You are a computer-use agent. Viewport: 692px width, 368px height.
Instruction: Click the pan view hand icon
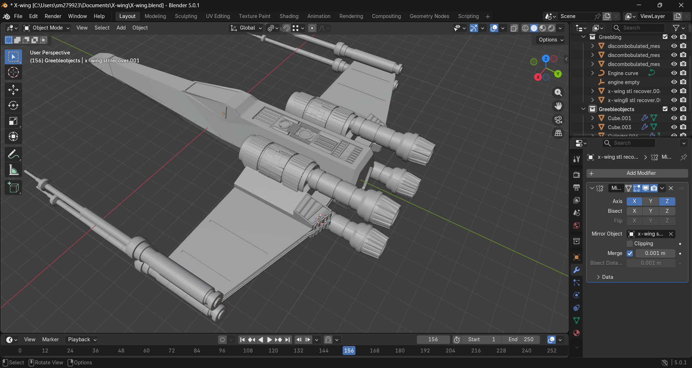coord(558,106)
